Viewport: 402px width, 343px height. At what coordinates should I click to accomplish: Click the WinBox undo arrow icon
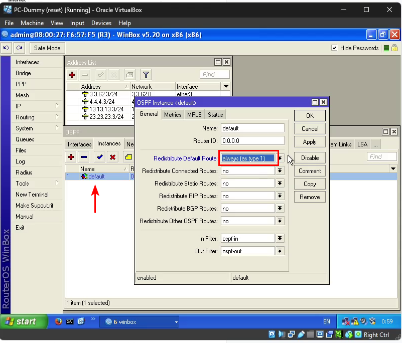click(x=7, y=48)
